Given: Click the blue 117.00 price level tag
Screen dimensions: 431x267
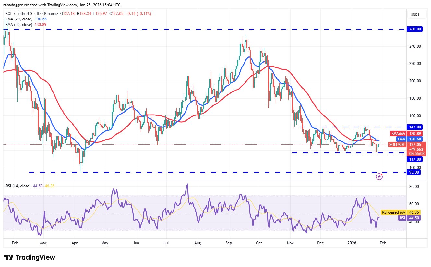Looking at the screenshot, I should [x=415, y=159].
